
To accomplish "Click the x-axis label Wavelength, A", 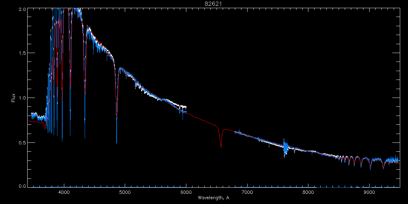I will click(213, 198).
